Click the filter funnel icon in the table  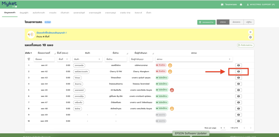[x=29, y=59]
